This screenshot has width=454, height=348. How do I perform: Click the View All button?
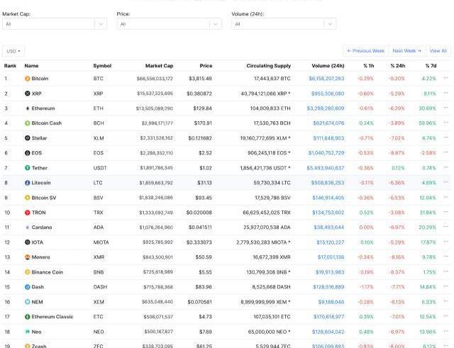[x=438, y=51]
